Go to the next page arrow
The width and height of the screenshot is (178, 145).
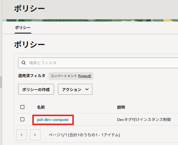click(35, 135)
